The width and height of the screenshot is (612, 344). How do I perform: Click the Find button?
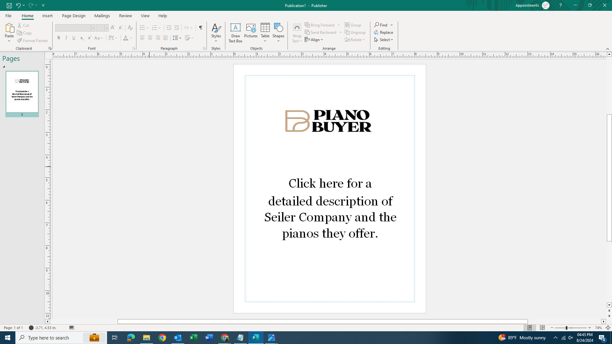click(x=381, y=25)
